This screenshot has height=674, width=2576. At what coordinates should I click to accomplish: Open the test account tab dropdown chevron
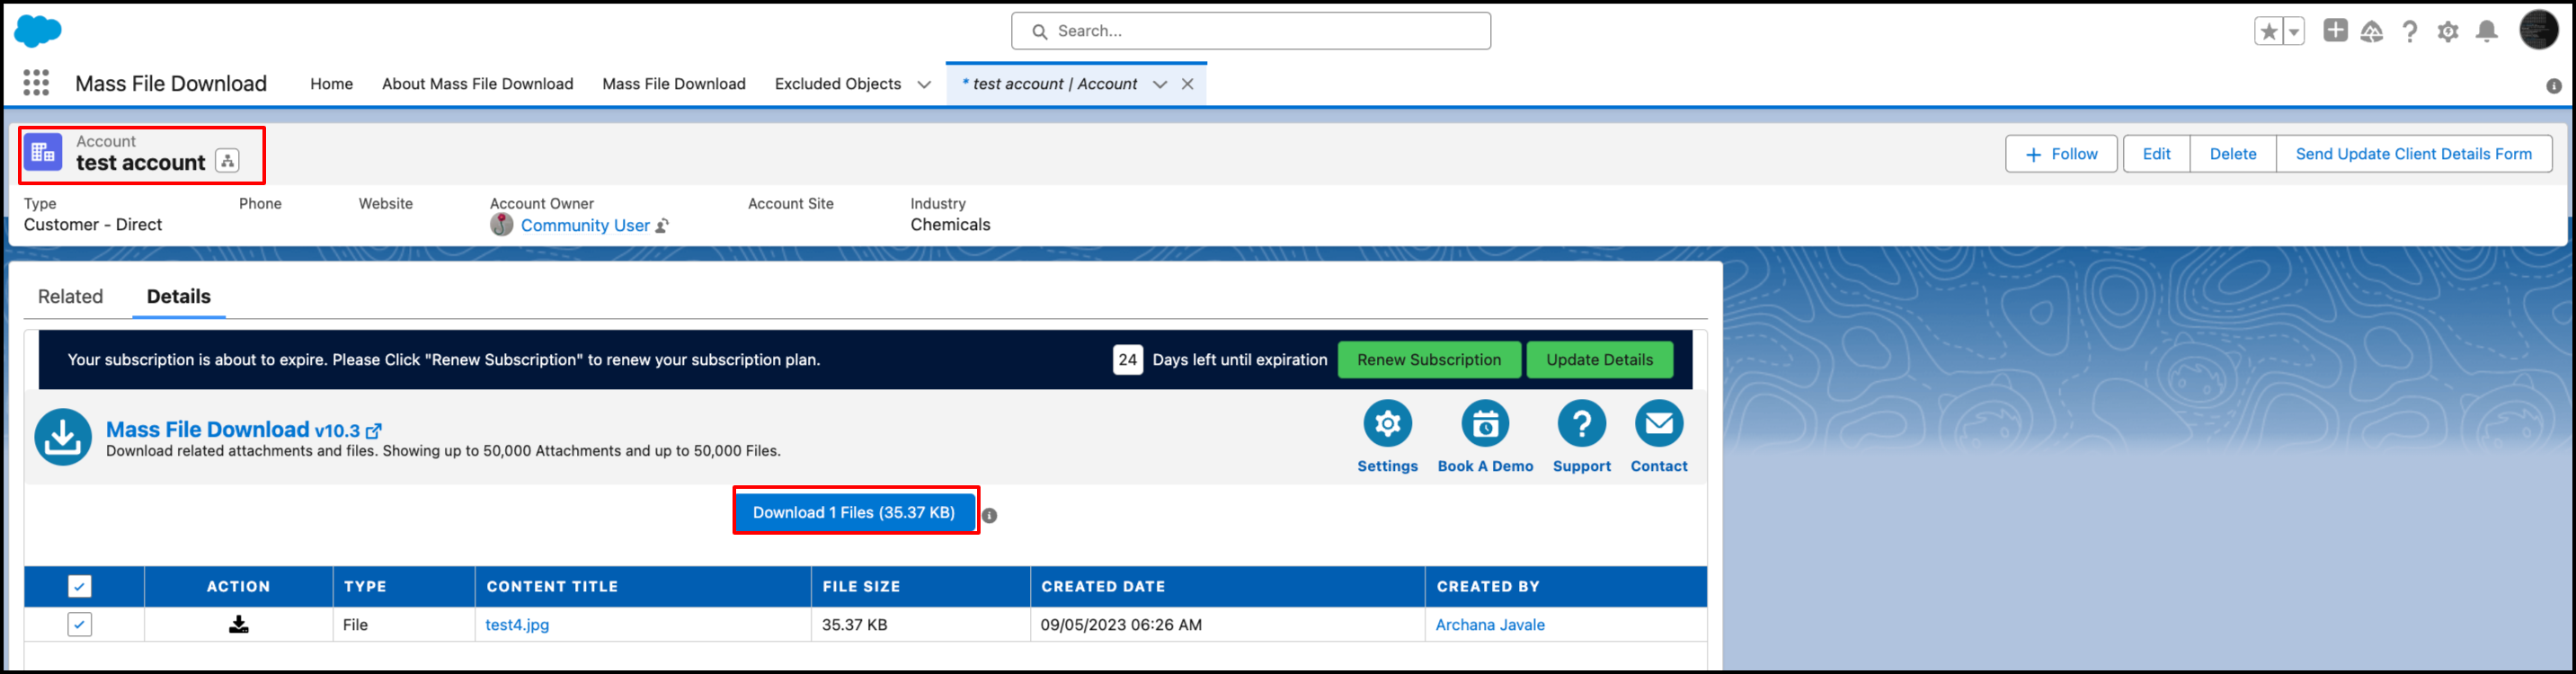click(x=1160, y=84)
